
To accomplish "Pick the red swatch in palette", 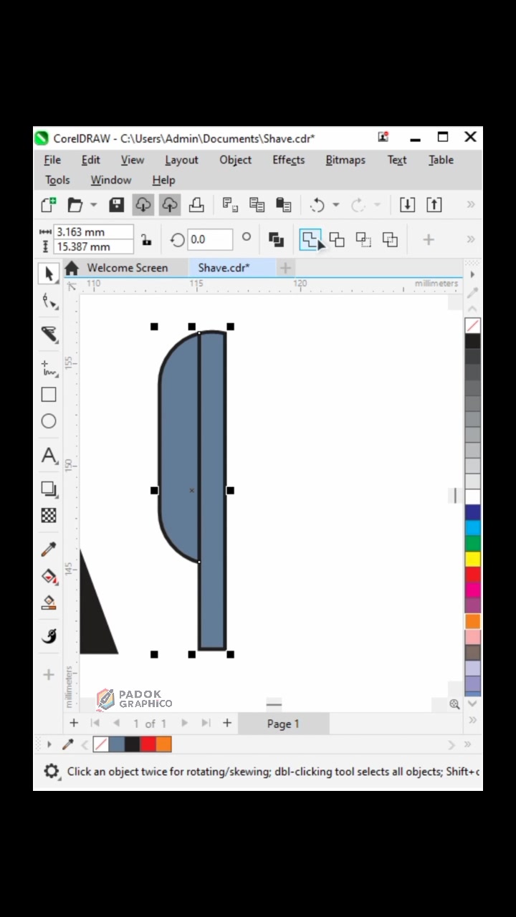I will [473, 575].
